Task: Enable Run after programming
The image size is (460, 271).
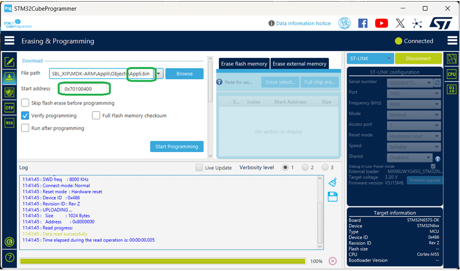Action: [25, 128]
